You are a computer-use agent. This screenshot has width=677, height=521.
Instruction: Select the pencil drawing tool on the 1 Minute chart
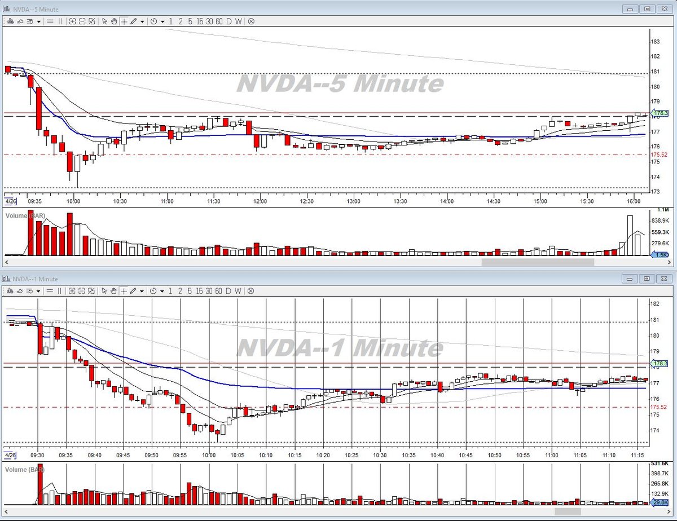click(x=134, y=290)
